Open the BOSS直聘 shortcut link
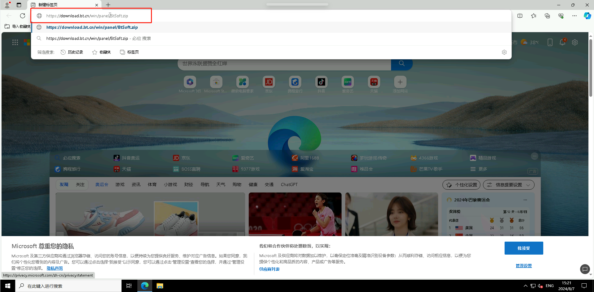 (x=187, y=169)
